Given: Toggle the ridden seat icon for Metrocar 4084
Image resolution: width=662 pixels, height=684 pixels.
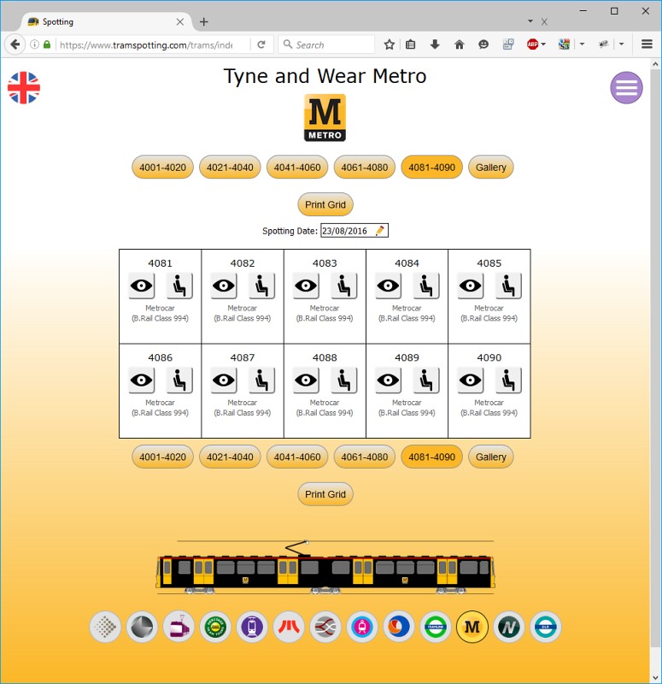Looking at the screenshot, I should (426, 286).
